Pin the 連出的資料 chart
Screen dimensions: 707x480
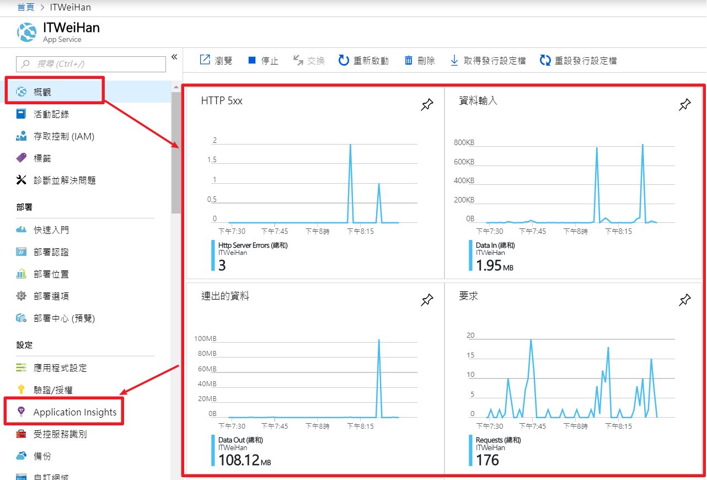pyautogui.click(x=427, y=300)
